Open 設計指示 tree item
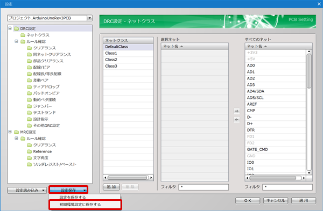323x211 pixels. 40,119
